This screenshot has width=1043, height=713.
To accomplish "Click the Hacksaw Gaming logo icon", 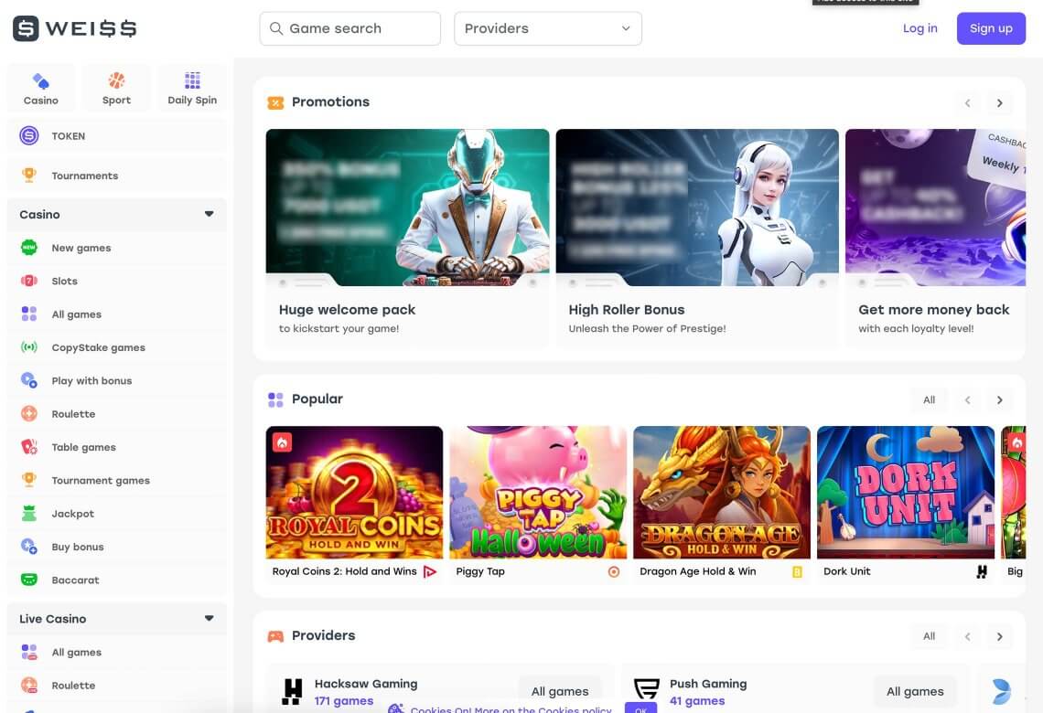I will [292, 691].
